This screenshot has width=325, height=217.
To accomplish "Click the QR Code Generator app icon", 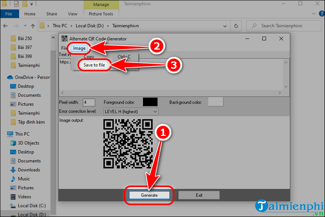I will pos(64,39).
